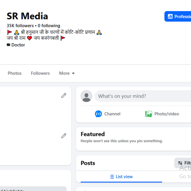
Task: Click the profile avatar in composer
Action: pos(86,96)
